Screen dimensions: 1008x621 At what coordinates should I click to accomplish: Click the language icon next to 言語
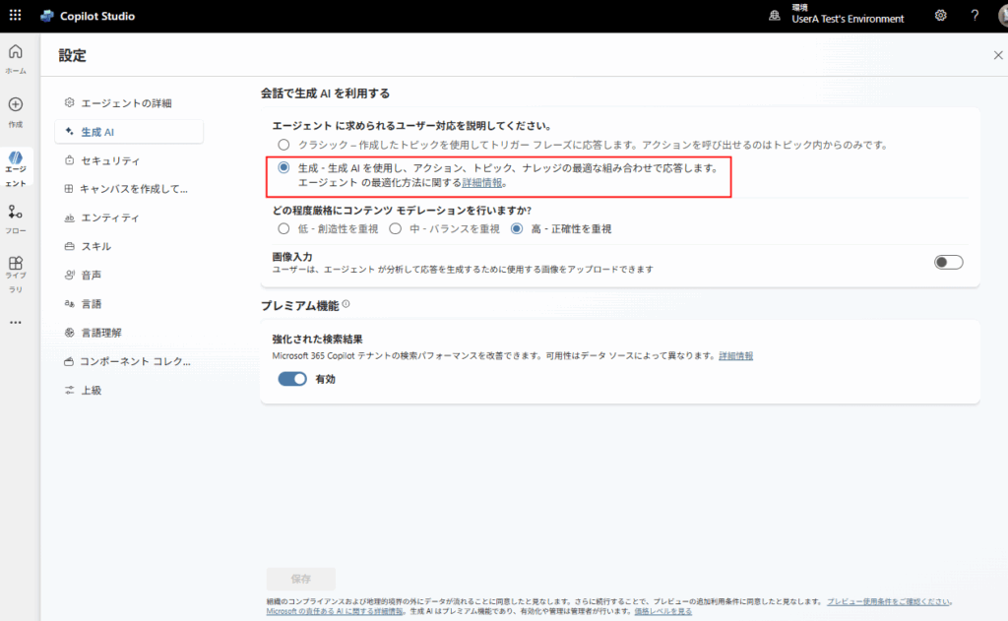click(70, 303)
